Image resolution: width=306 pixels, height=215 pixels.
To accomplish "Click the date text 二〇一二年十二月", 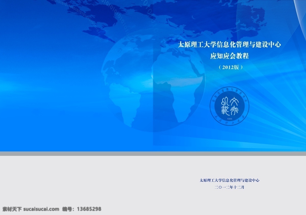I will pyautogui.click(x=229, y=187).
